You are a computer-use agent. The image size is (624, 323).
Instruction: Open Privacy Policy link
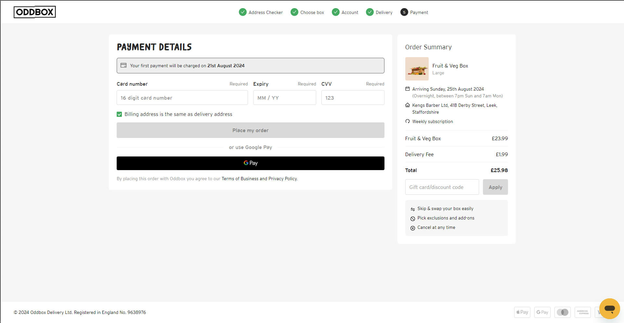(x=282, y=179)
